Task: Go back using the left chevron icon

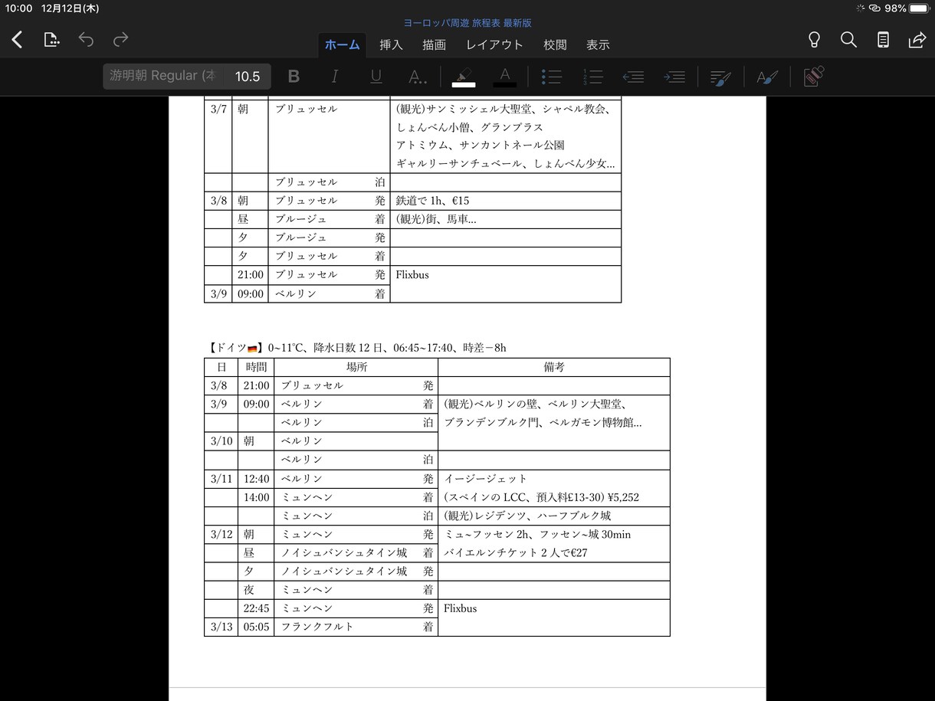Action: 17,40
